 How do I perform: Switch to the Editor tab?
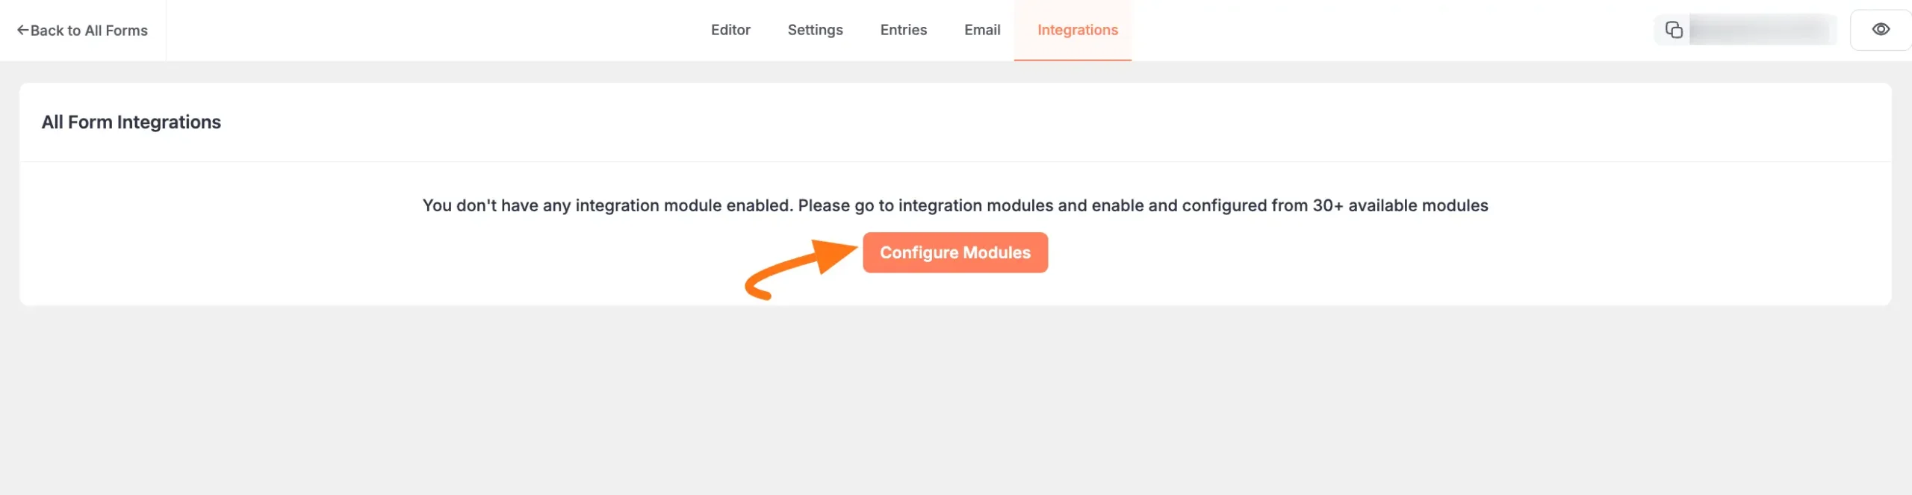[x=731, y=30]
